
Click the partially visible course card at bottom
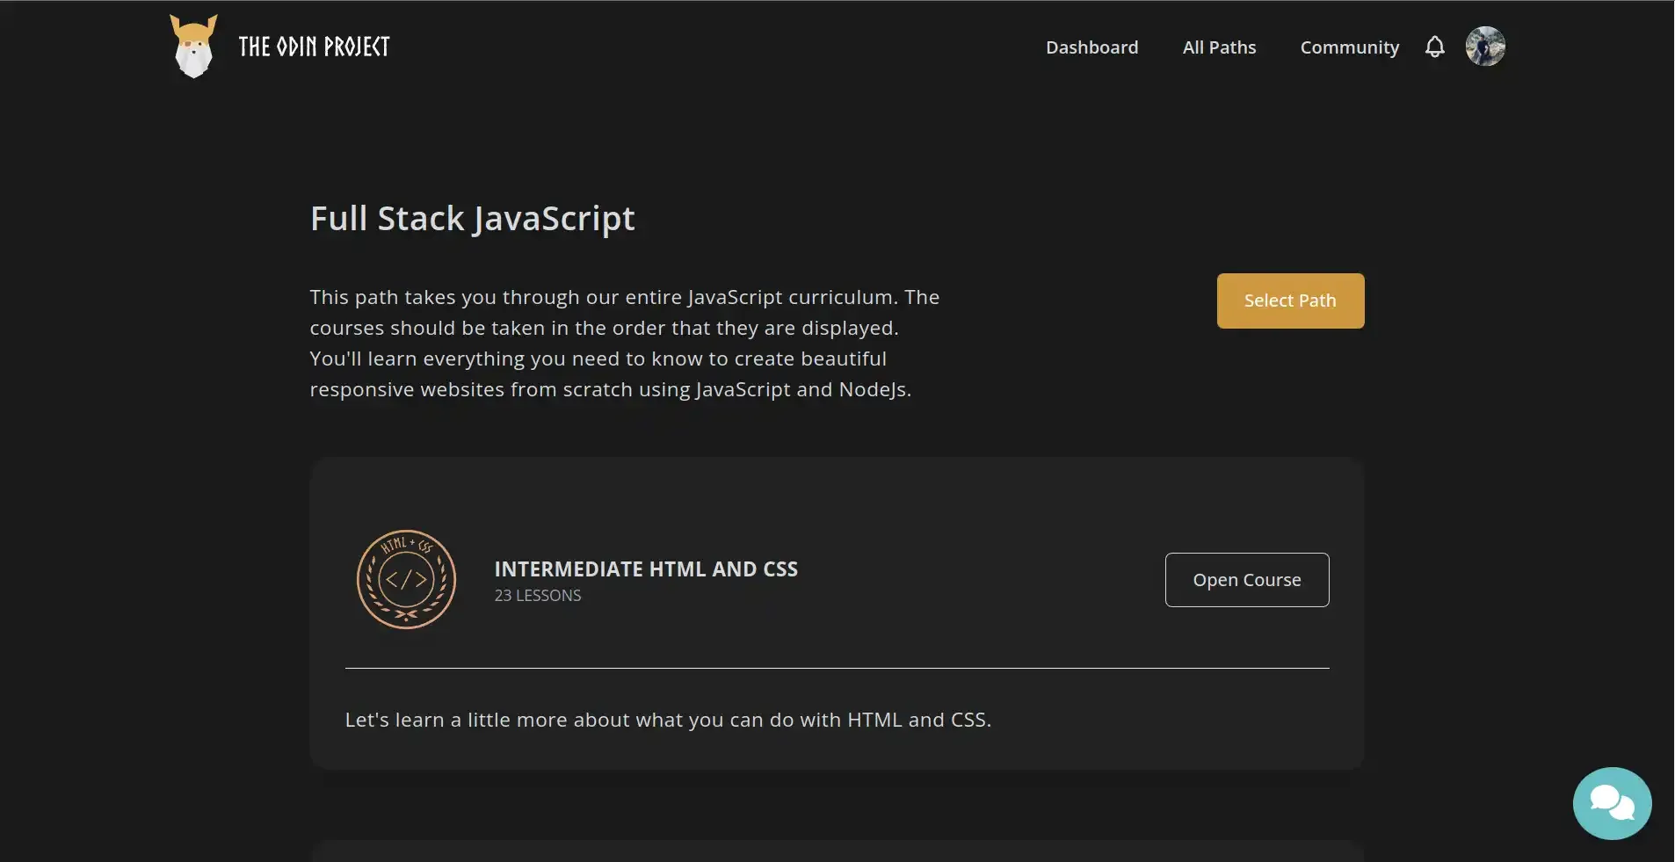[837, 854]
